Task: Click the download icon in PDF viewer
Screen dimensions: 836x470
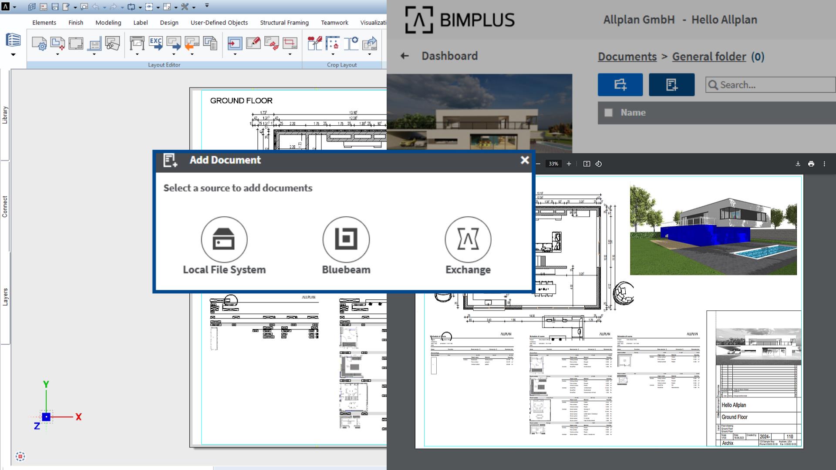Action: coord(798,164)
